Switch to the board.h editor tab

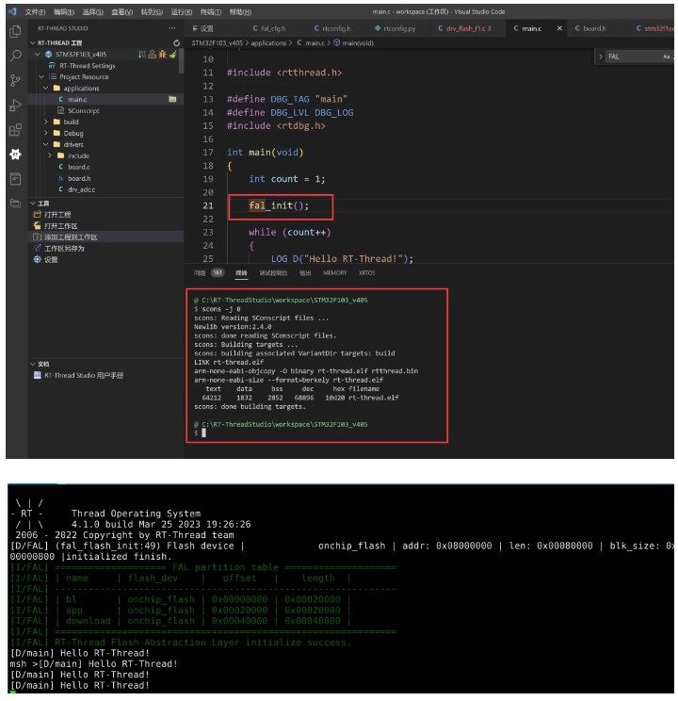(x=590, y=28)
